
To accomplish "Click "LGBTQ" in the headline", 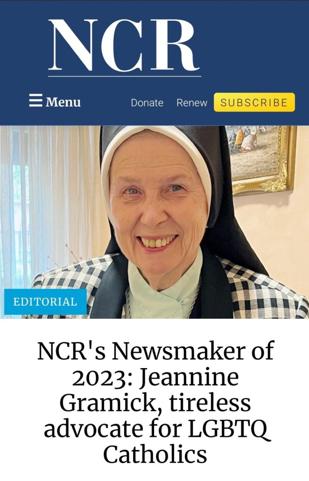I will [229, 428].
